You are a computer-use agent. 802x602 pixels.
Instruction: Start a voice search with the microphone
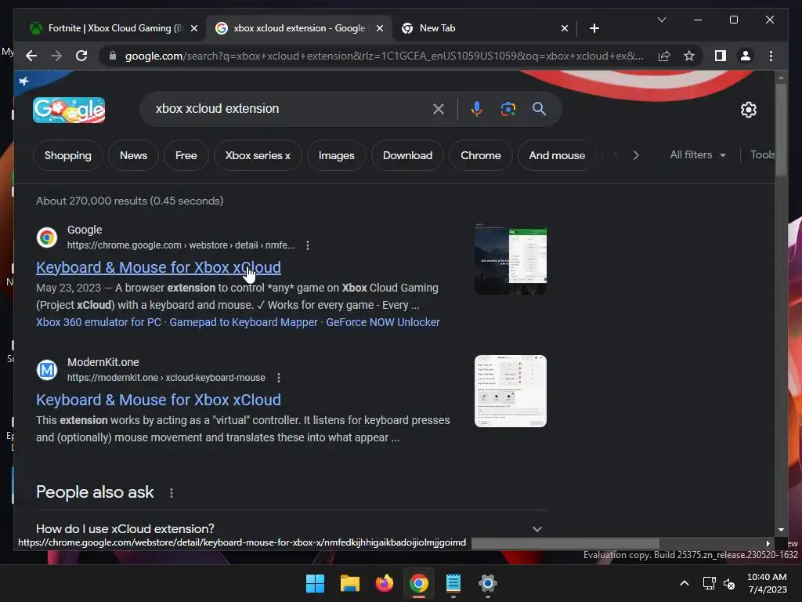click(476, 108)
